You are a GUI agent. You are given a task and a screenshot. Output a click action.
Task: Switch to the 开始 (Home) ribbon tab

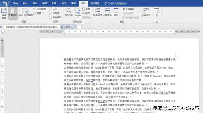pos(16,3)
